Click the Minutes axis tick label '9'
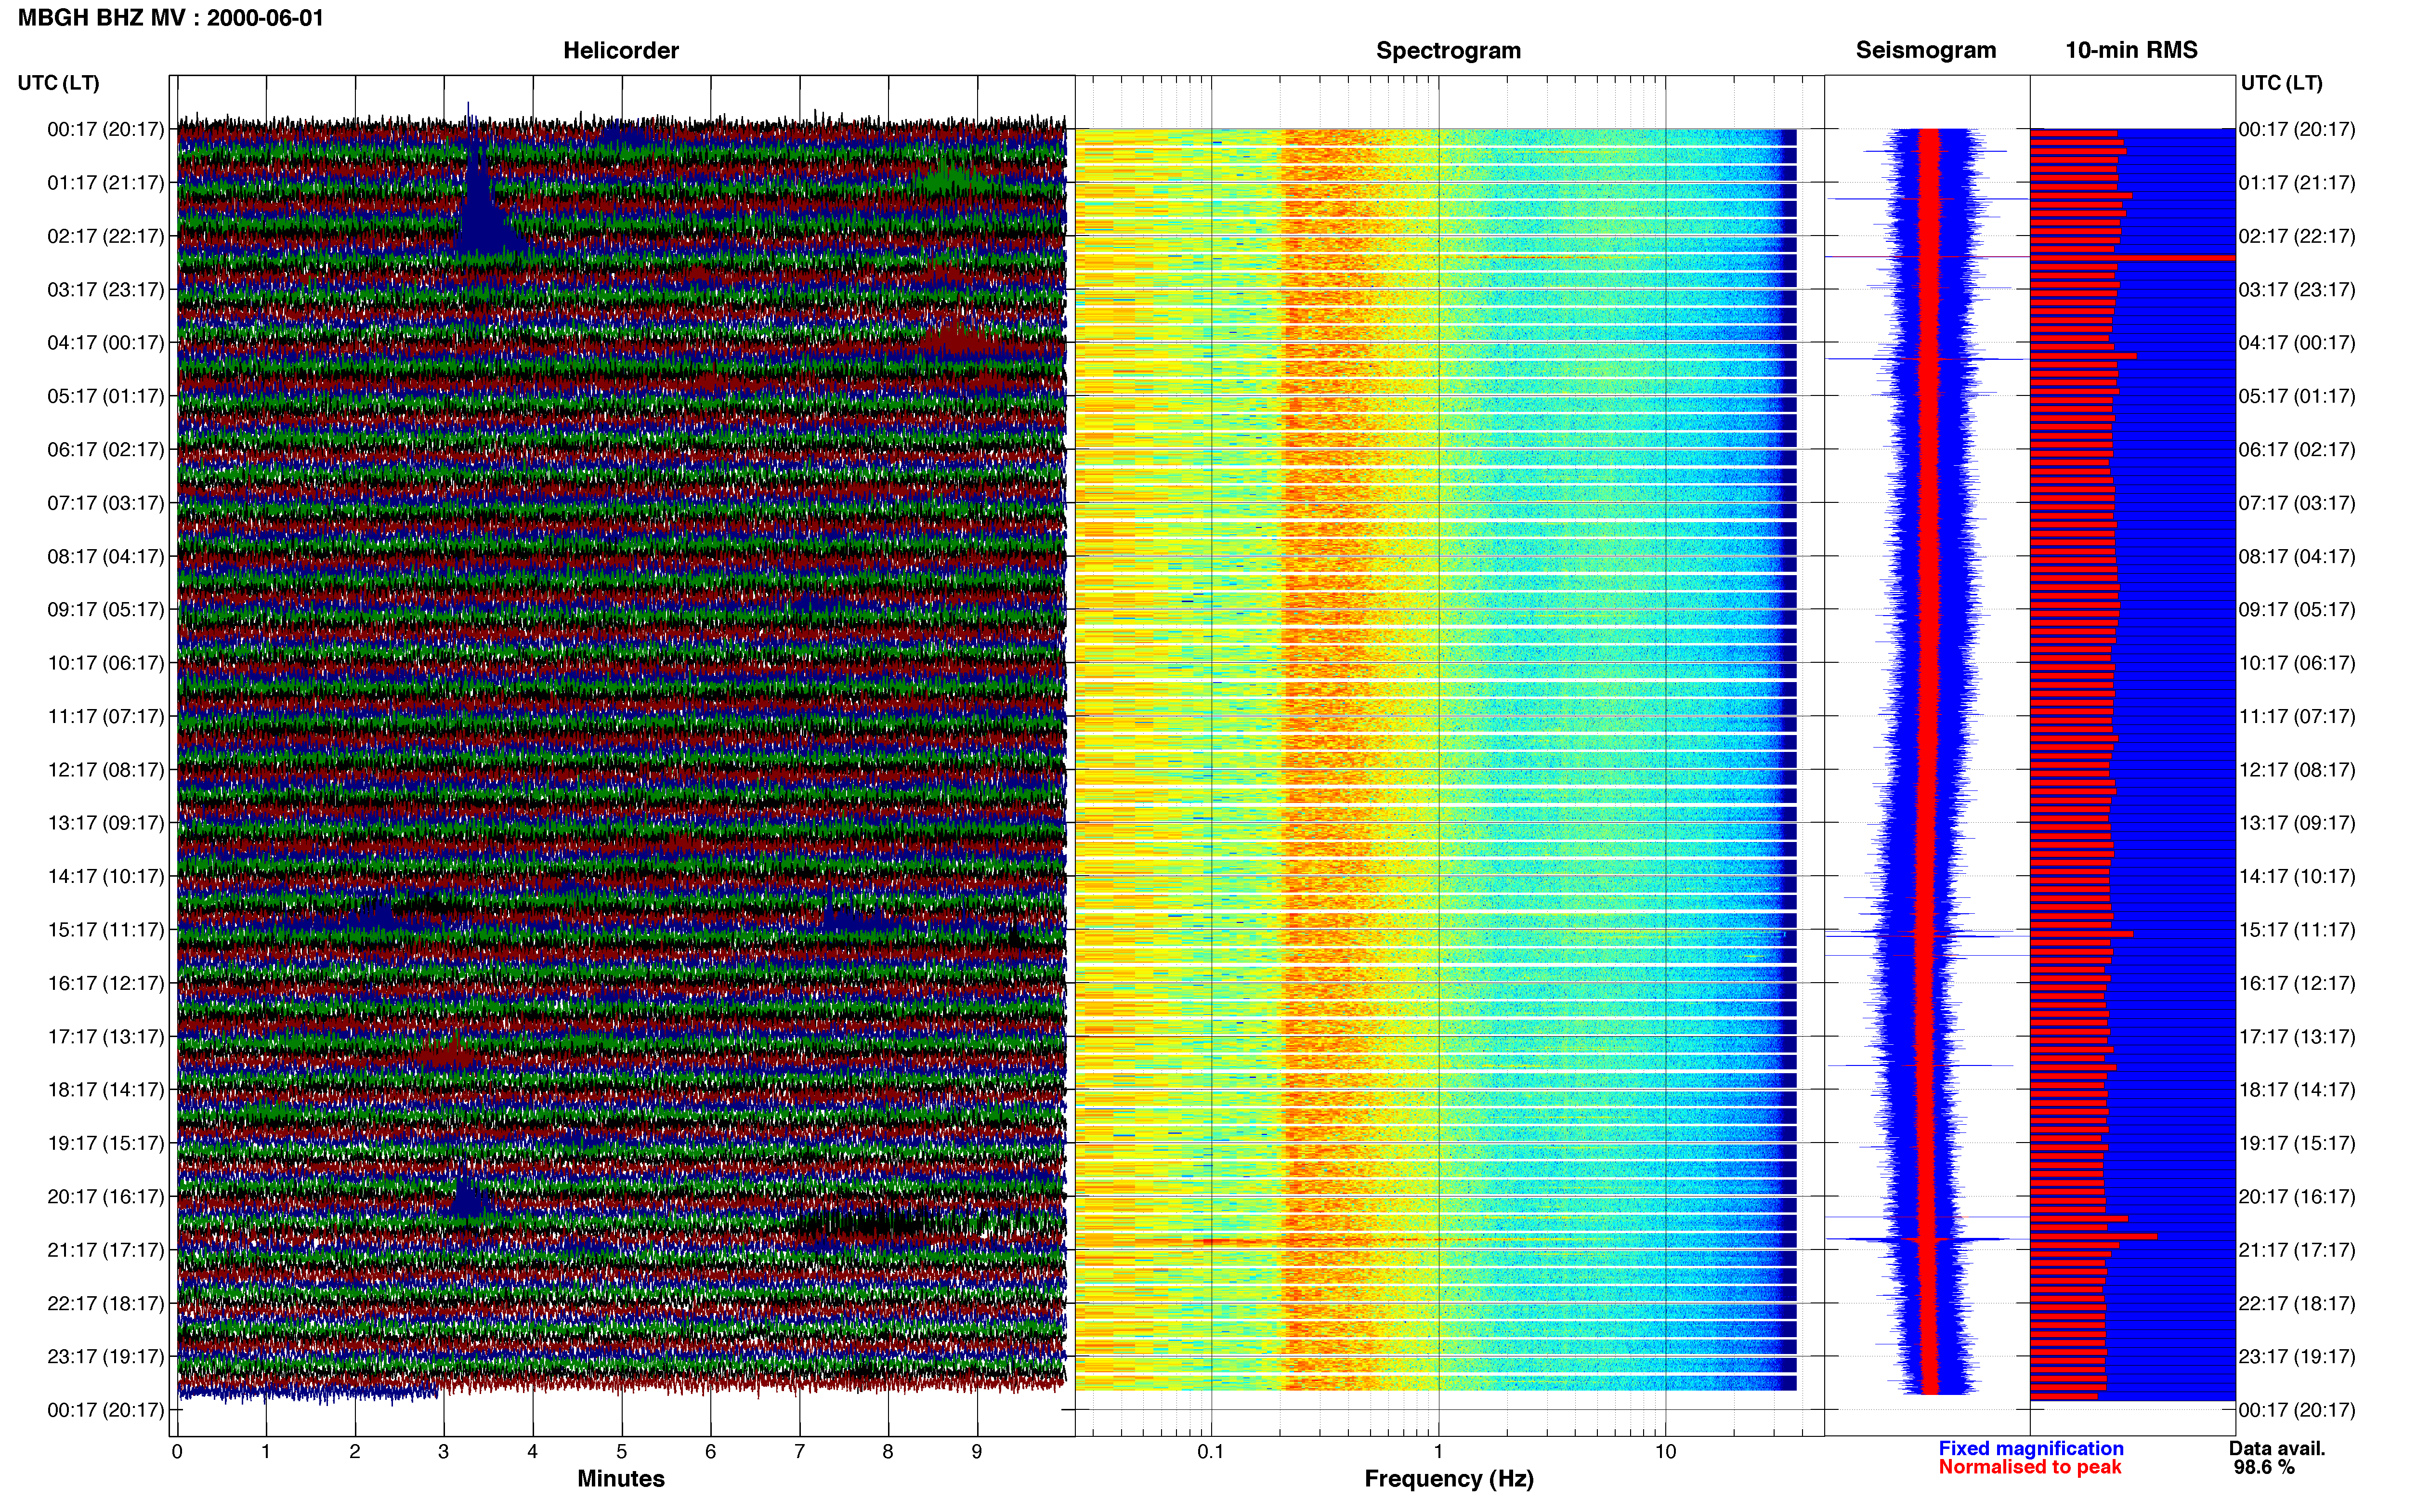 point(978,1452)
